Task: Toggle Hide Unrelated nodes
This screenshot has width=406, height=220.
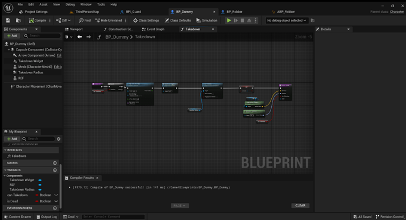Action: pyautogui.click(x=108, y=21)
